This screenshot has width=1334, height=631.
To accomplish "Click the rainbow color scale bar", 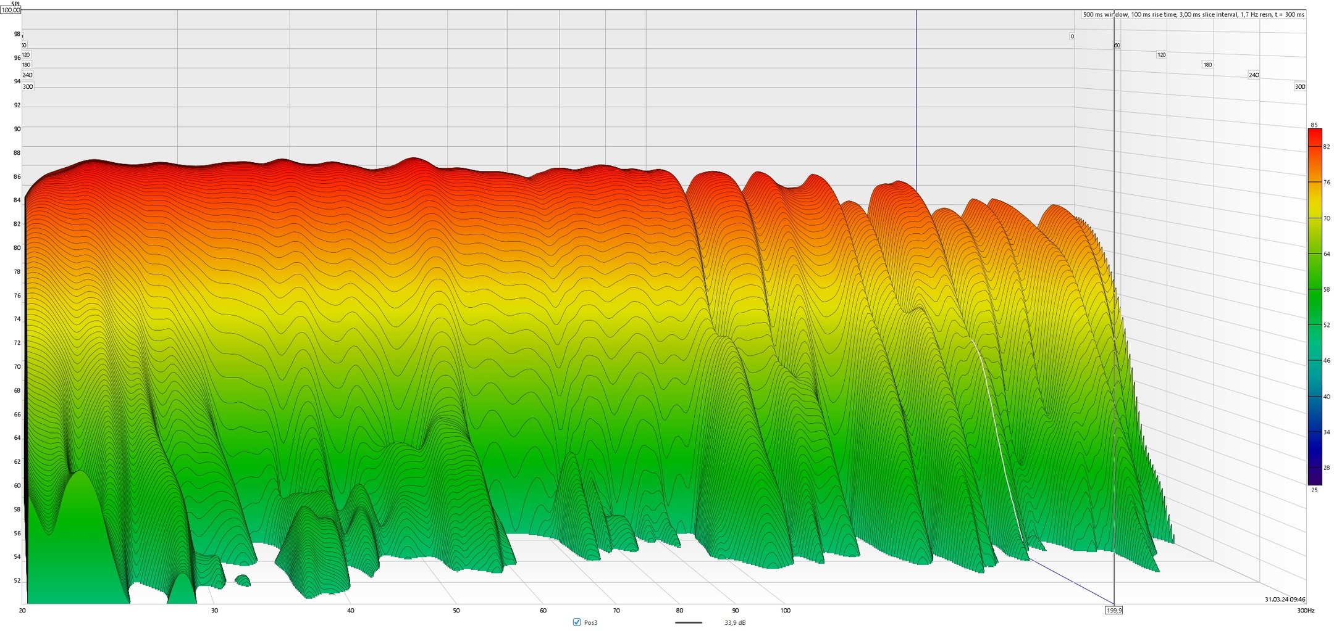I will 1315,307.
